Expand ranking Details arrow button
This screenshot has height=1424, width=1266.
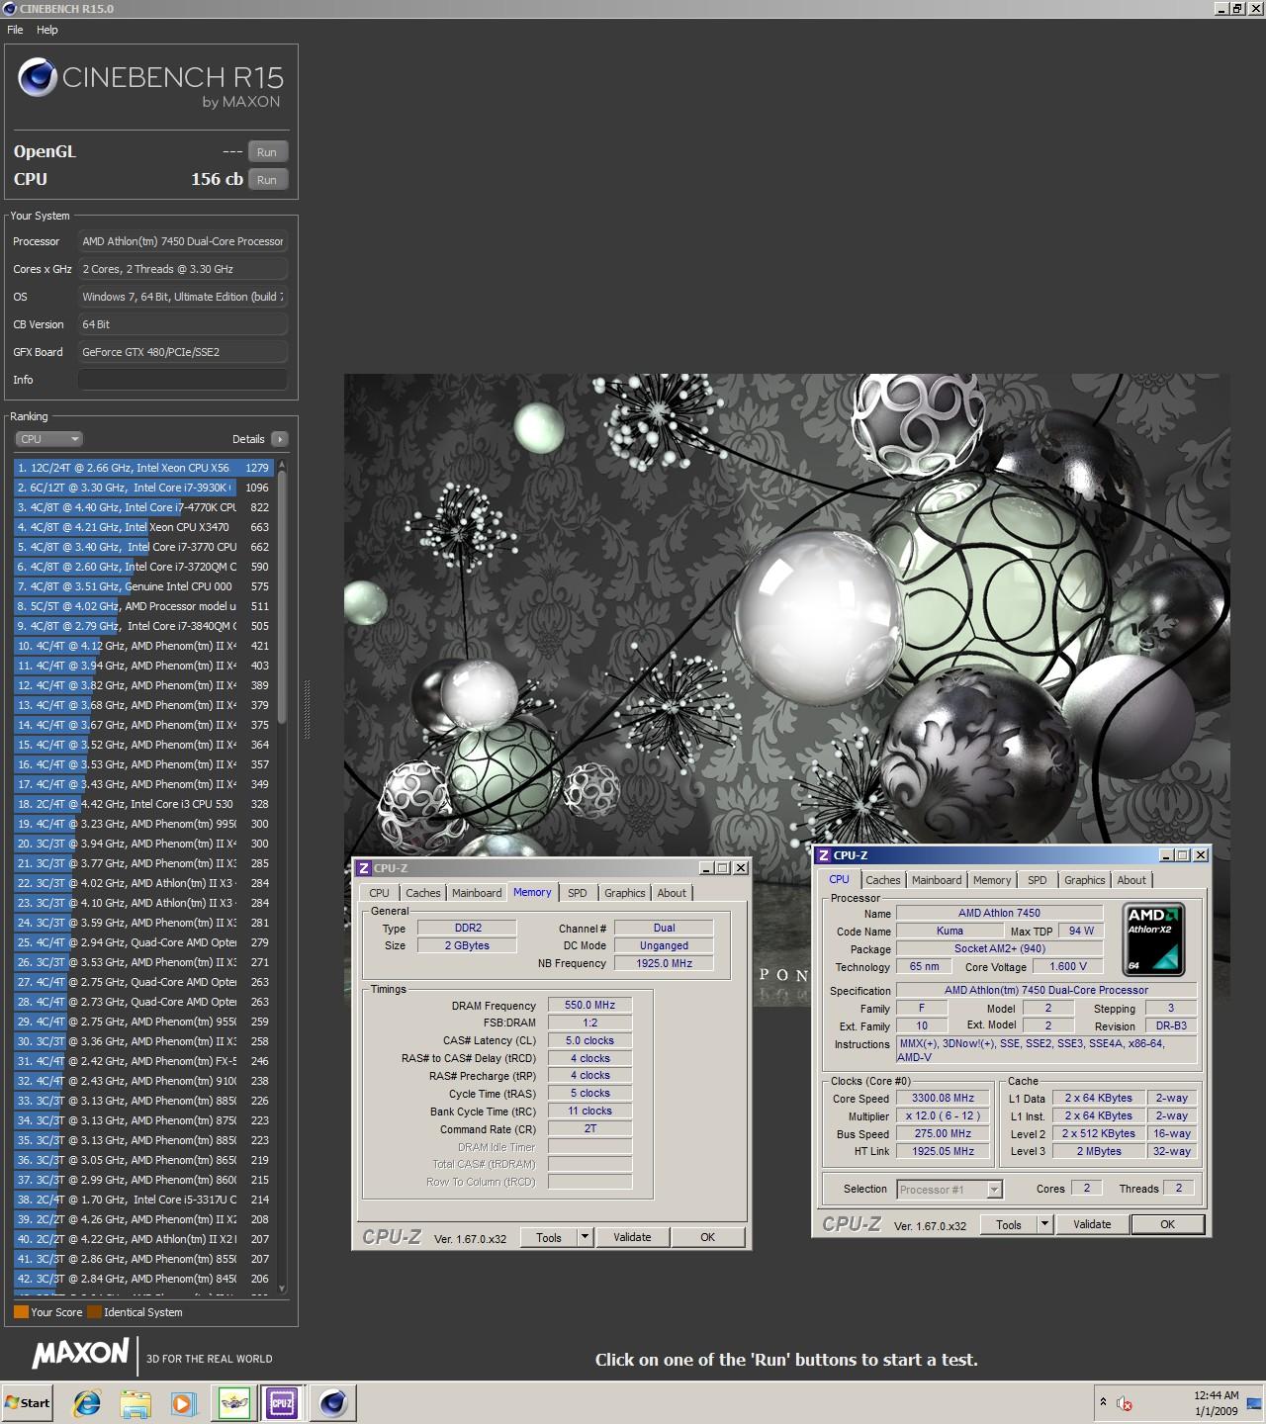(x=279, y=439)
